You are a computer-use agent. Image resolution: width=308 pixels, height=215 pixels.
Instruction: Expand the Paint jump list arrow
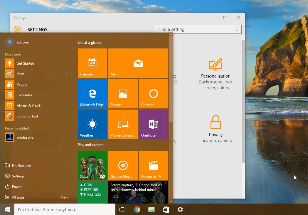66,74
